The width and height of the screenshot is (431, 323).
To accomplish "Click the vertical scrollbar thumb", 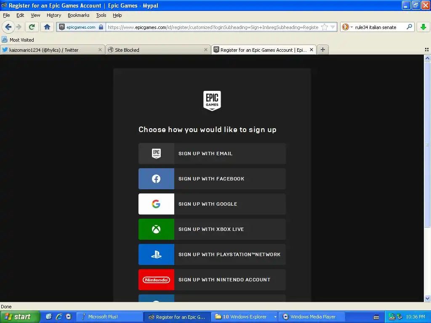I will pyautogui.click(x=427, y=145).
